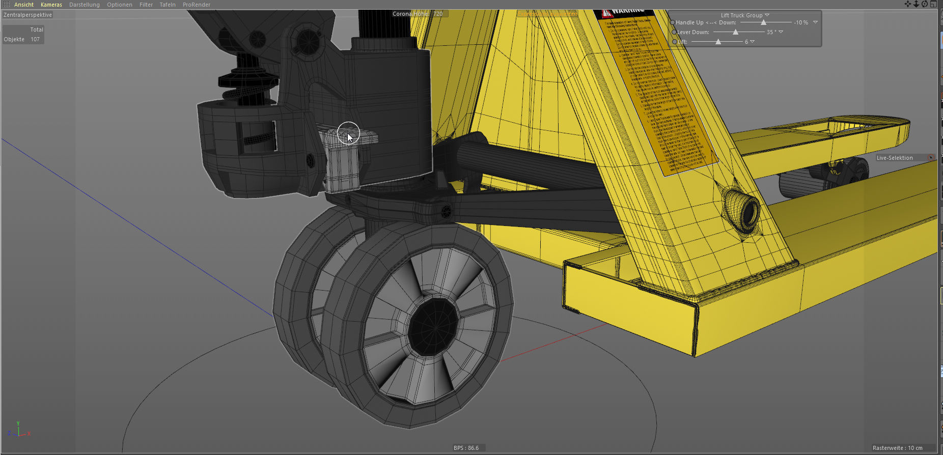Click the Rasterweite : 10 cm readout
This screenshot has height=455, width=943.
pyautogui.click(x=897, y=448)
